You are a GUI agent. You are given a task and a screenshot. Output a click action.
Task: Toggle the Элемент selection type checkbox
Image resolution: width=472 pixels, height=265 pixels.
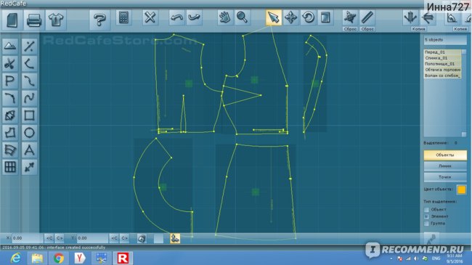coord(426,216)
